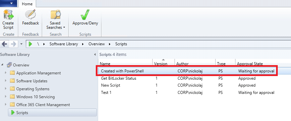291x121 pixels.
Task: Click the Operating Systems folder icon
Action: 12,89
